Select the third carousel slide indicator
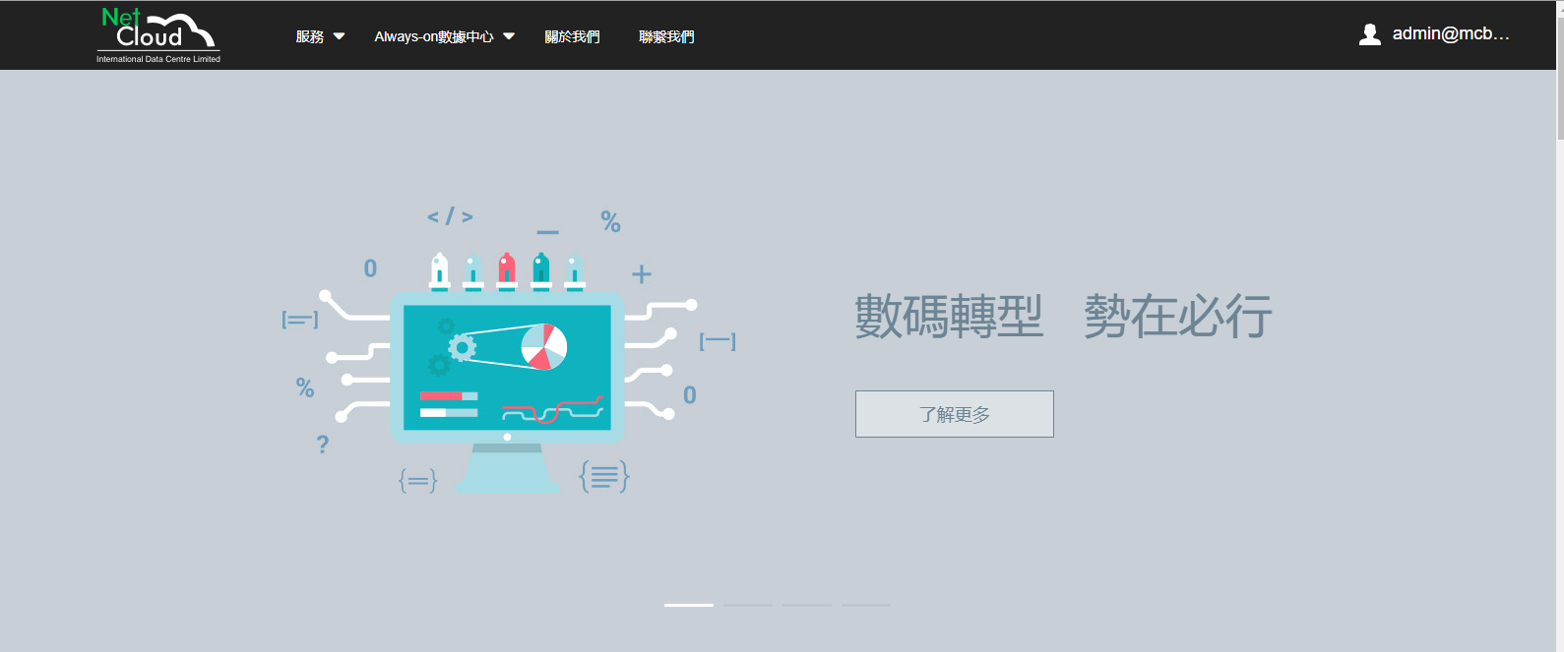 807,605
